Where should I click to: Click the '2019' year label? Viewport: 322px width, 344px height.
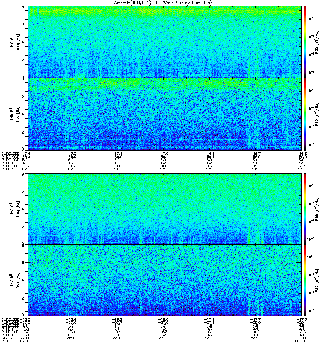(x=6, y=341)
